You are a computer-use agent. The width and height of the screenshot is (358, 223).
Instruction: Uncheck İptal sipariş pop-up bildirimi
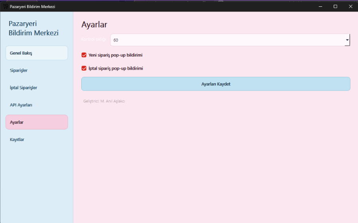tap(84, 68)
